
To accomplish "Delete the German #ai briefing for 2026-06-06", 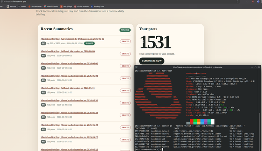I will (125, 41).
